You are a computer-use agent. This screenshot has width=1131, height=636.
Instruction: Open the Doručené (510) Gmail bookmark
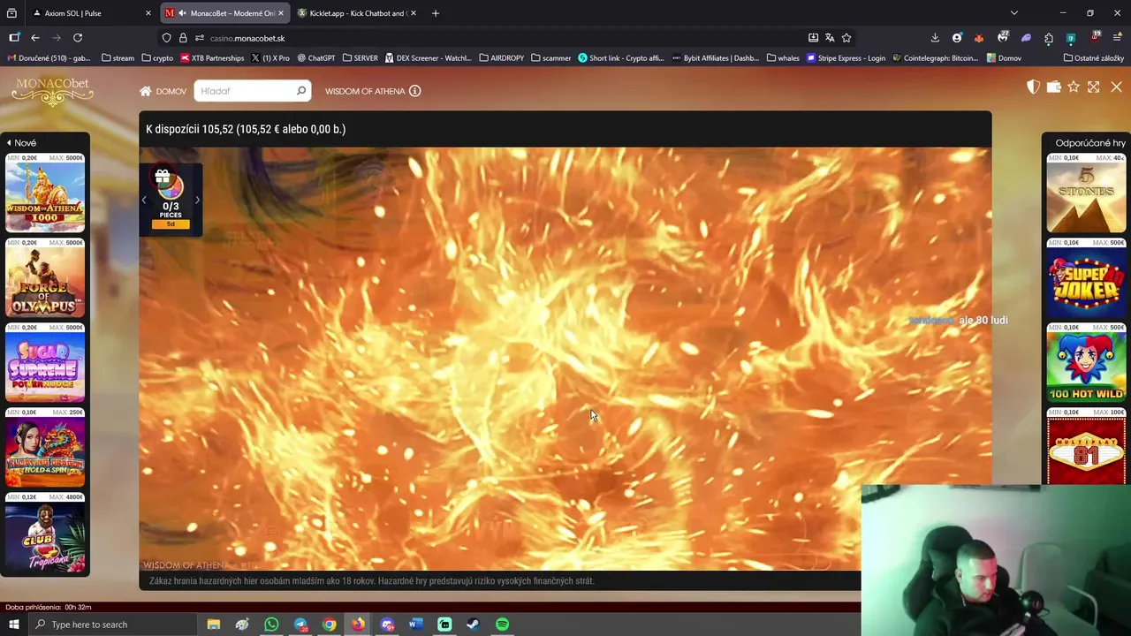click(x=49, y=58)
